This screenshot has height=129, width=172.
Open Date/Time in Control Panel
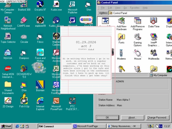tap(154, 23)
